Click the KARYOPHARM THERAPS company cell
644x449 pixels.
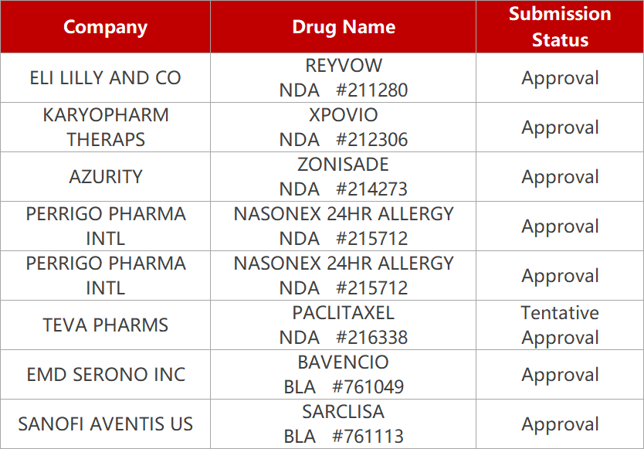(105, 128)
